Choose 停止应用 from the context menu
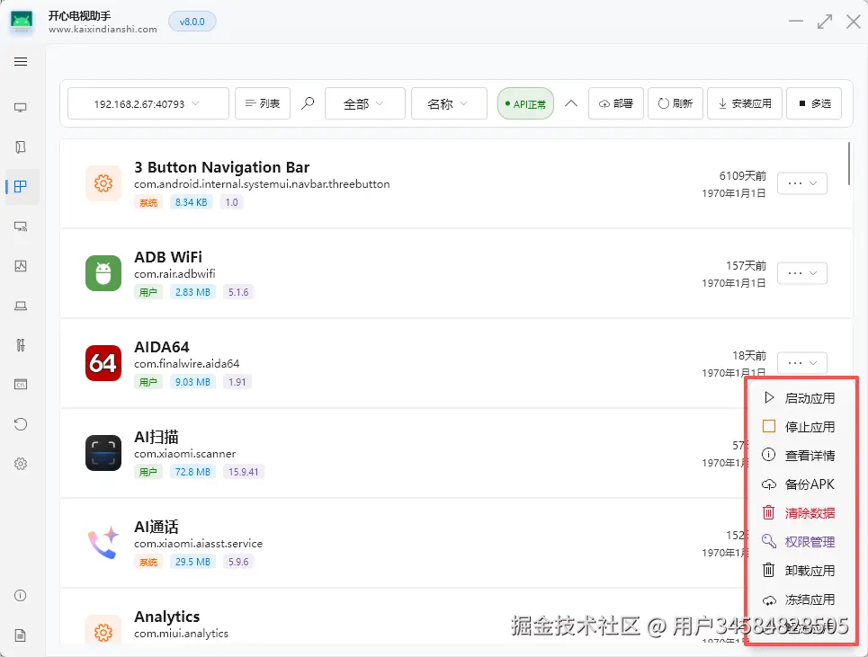Screen dimensions: 868x657 [x=800, y=427]
